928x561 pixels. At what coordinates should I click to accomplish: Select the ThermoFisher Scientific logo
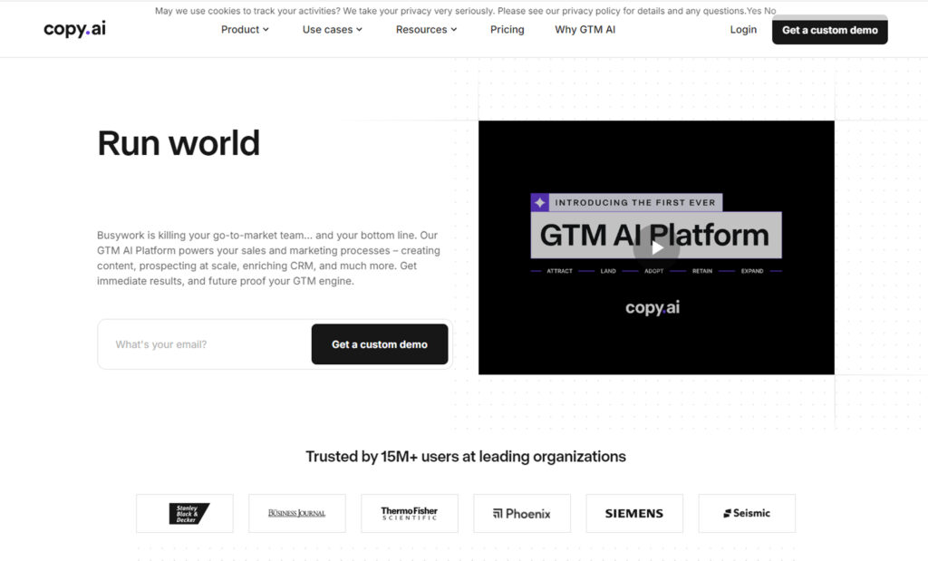[409, 513]
